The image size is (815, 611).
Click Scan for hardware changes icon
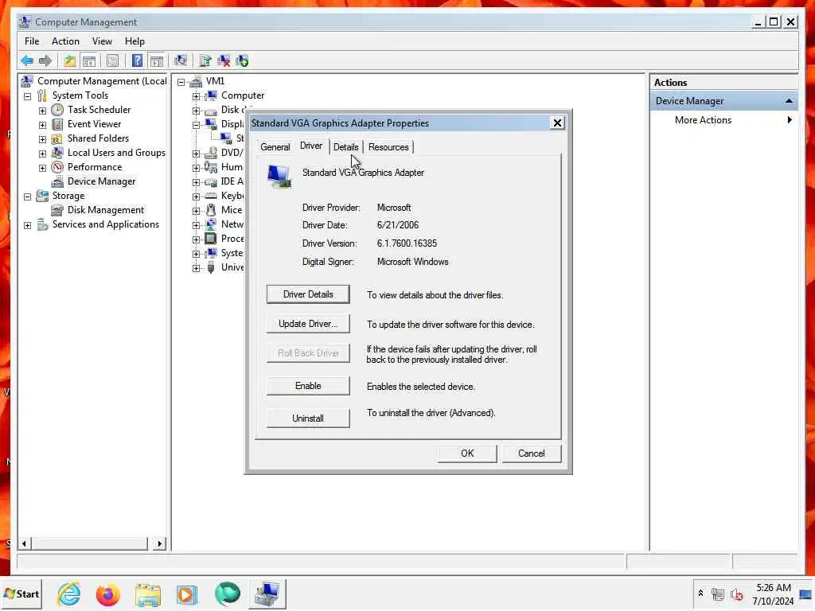click(x=181, y=60)
